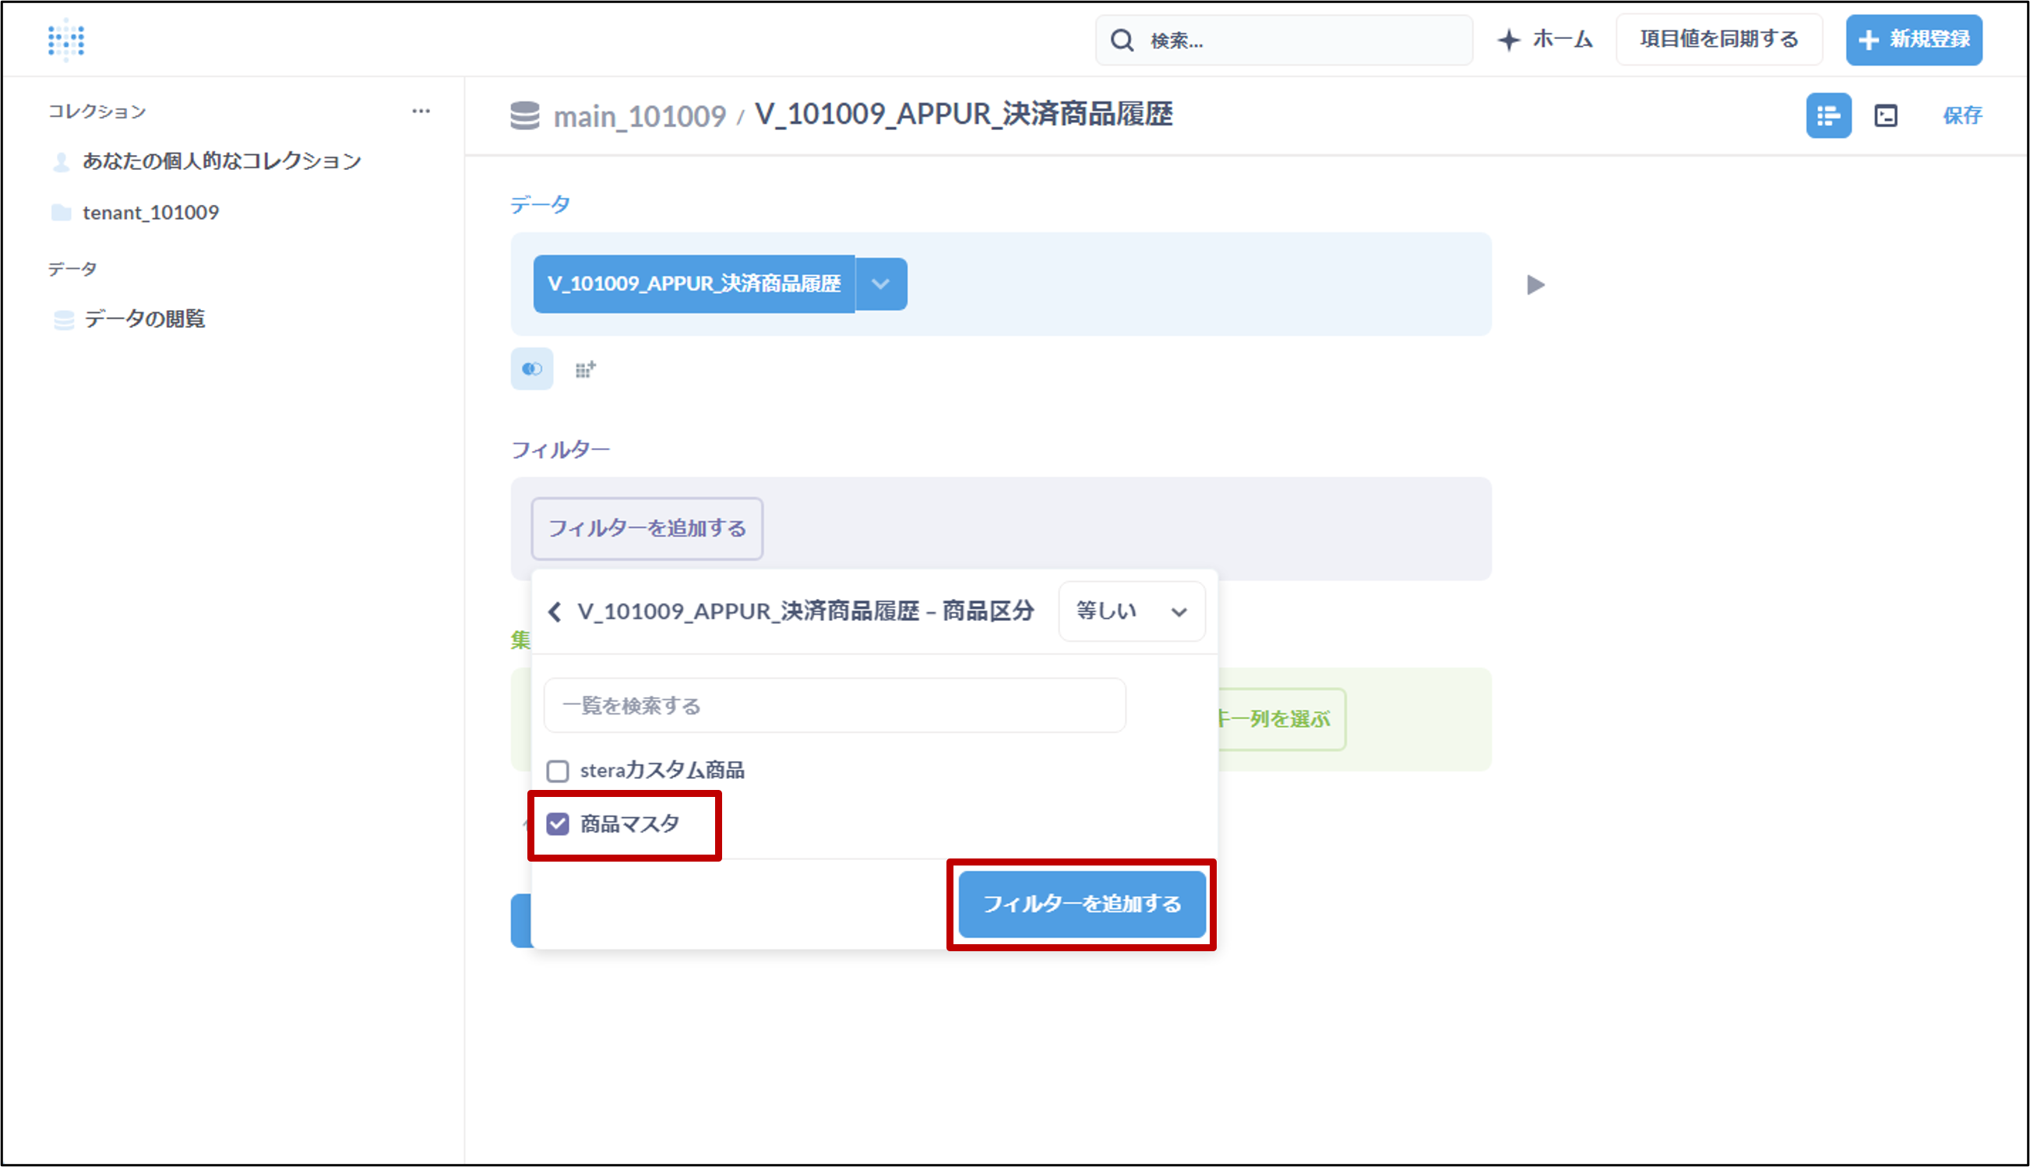The height and width of the screenshot is (1167, 2030).
Task: Click the 保存 link
Action: [1962, 115]
